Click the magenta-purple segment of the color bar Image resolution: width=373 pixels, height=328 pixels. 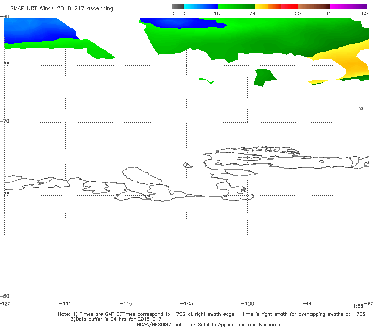pos(349,6)
